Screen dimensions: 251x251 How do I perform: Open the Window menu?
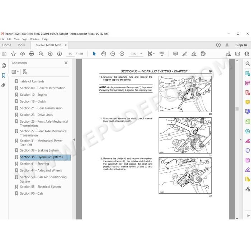[x=35, y=39]
